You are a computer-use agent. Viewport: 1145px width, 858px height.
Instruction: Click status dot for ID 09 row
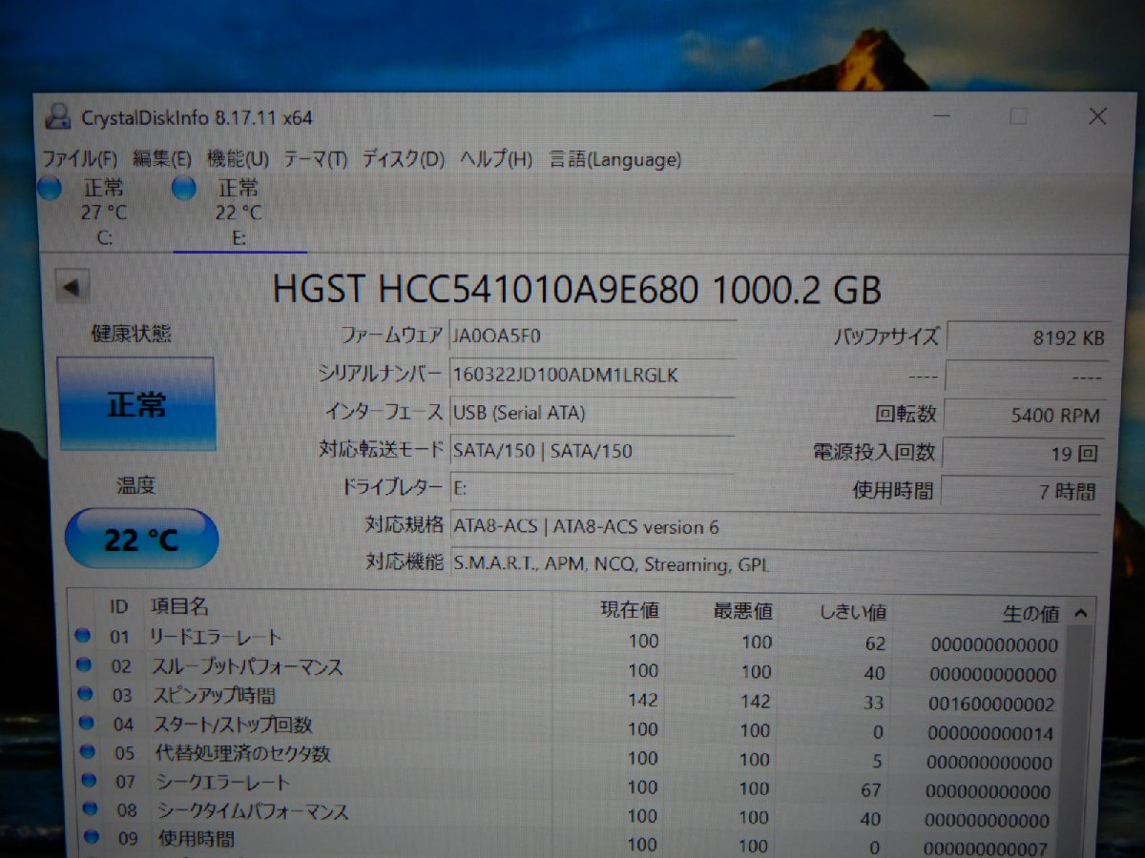(93, 837)
